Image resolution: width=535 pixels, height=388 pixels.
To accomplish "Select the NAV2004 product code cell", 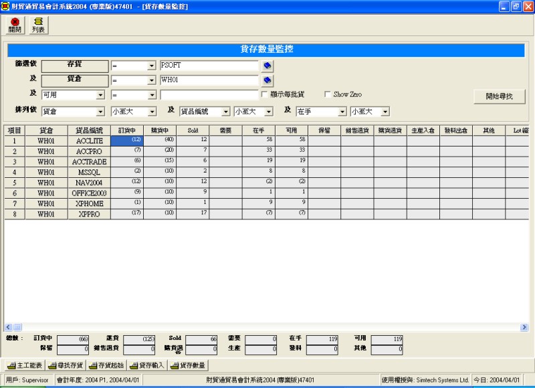I will pos(89,183).
